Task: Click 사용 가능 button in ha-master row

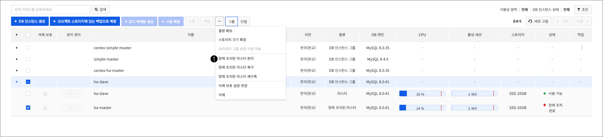Action: [x=73, y=108]
